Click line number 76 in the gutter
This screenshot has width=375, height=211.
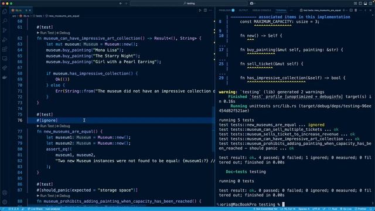click(20, 120)
